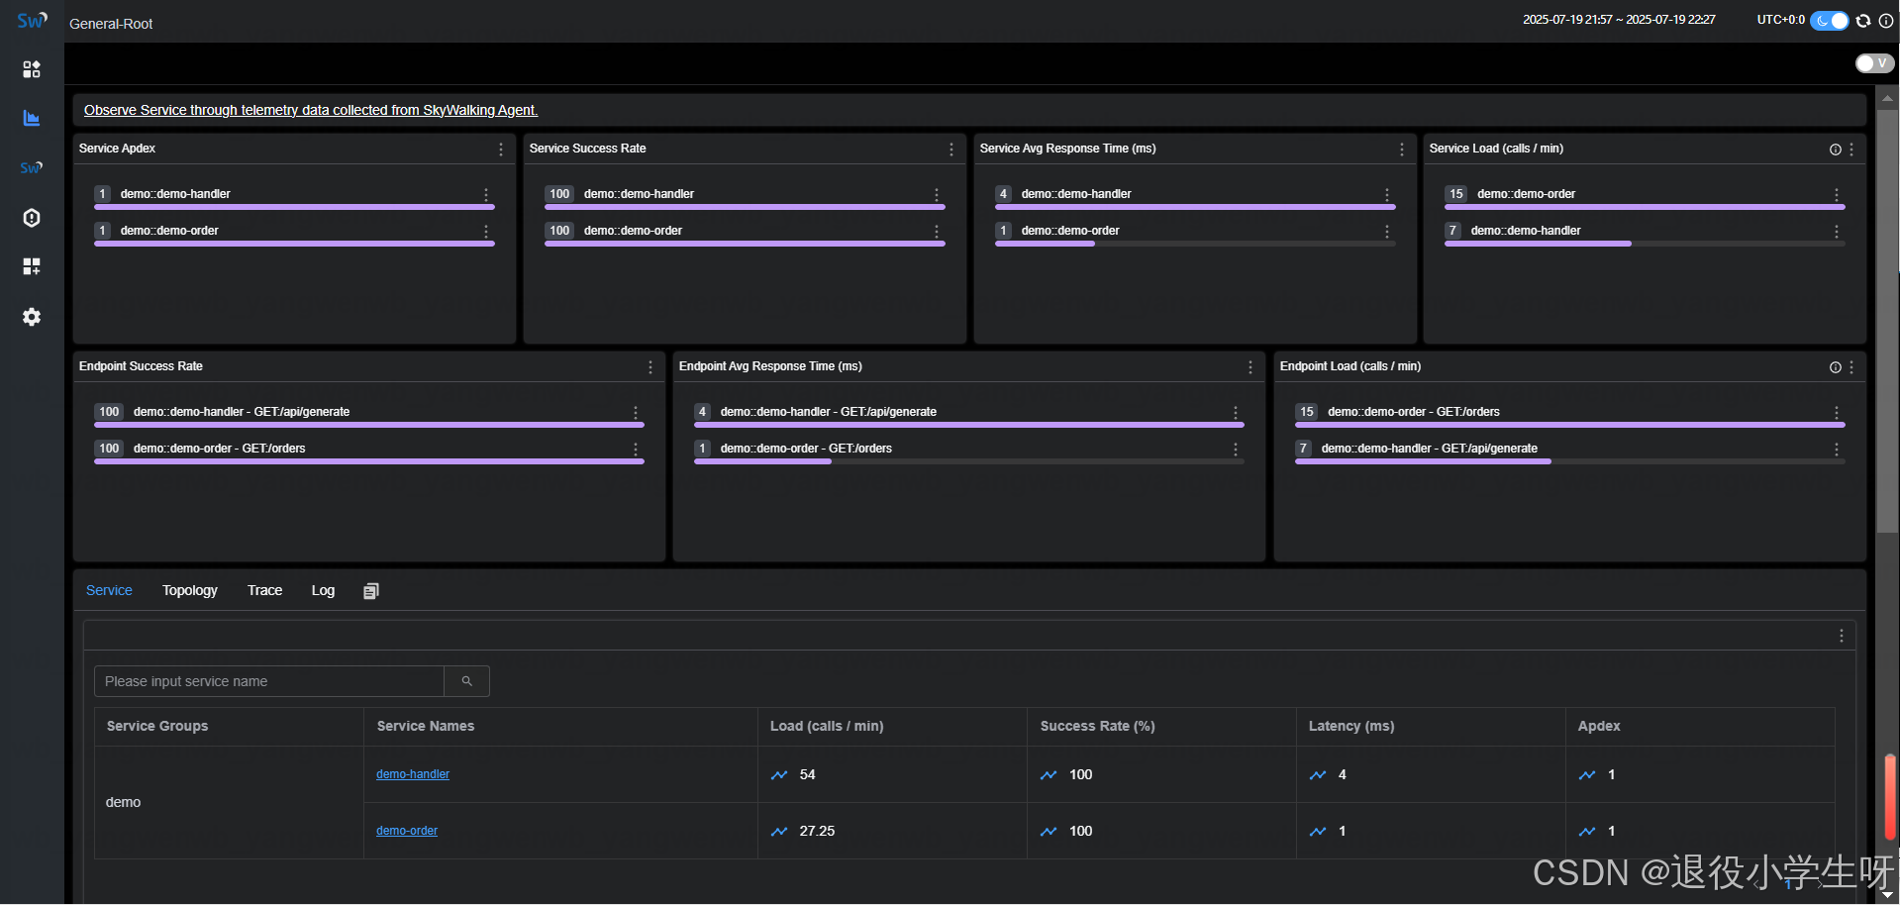Switch to the Topology tab
The height and width of the screenshot is (905, 1900).
tap(190, 590)
